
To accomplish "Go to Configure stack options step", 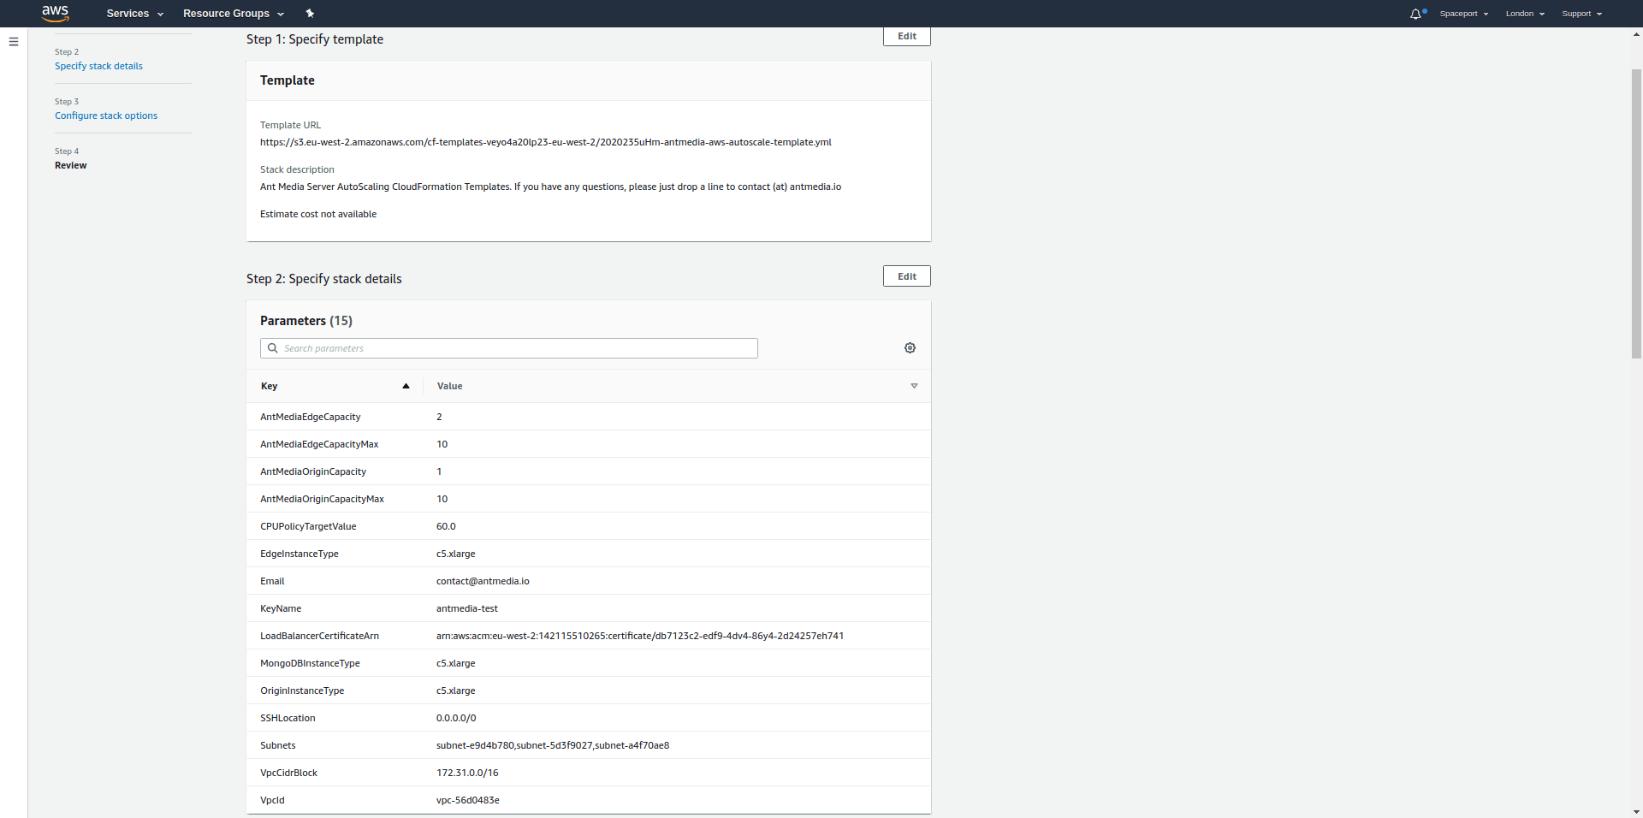I will [106, 116].
